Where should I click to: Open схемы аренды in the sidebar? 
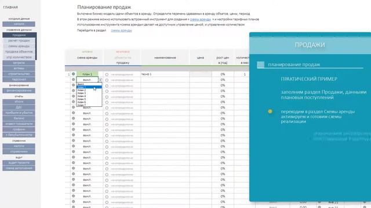pyautogui.click(x=19, y=46)
